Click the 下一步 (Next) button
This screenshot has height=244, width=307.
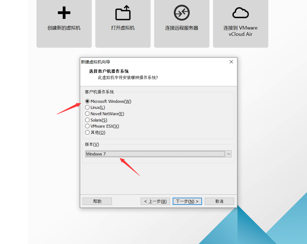point(187,201)
